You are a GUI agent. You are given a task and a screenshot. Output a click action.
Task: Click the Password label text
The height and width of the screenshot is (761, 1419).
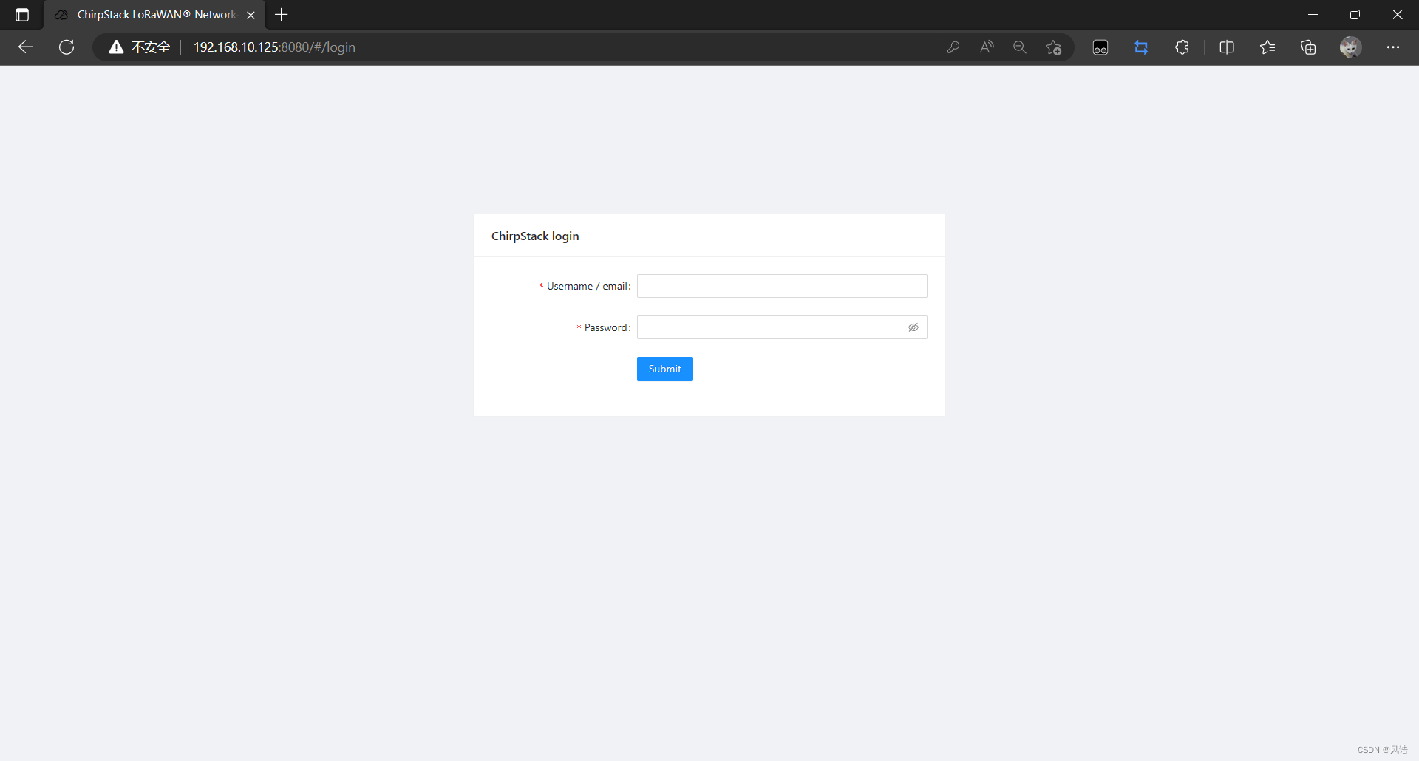point(607,327)
